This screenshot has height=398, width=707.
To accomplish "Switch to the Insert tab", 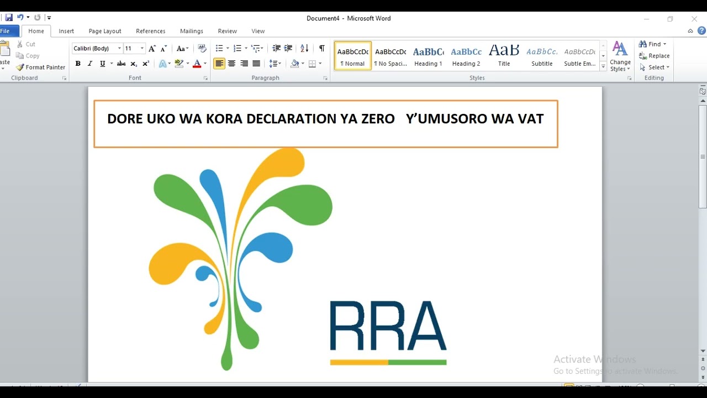I will (x=66, y=32).
